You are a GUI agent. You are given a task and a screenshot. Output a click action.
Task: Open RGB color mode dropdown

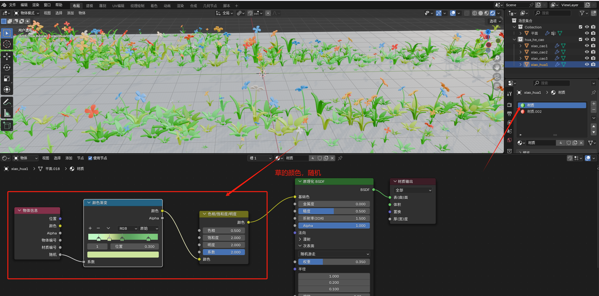point(127,228)
